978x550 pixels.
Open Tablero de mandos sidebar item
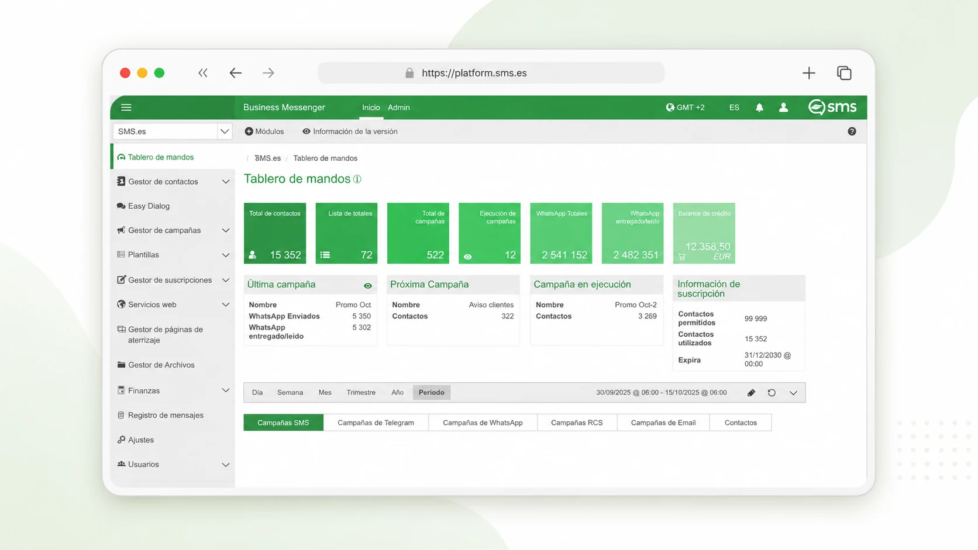pos(173,157)
